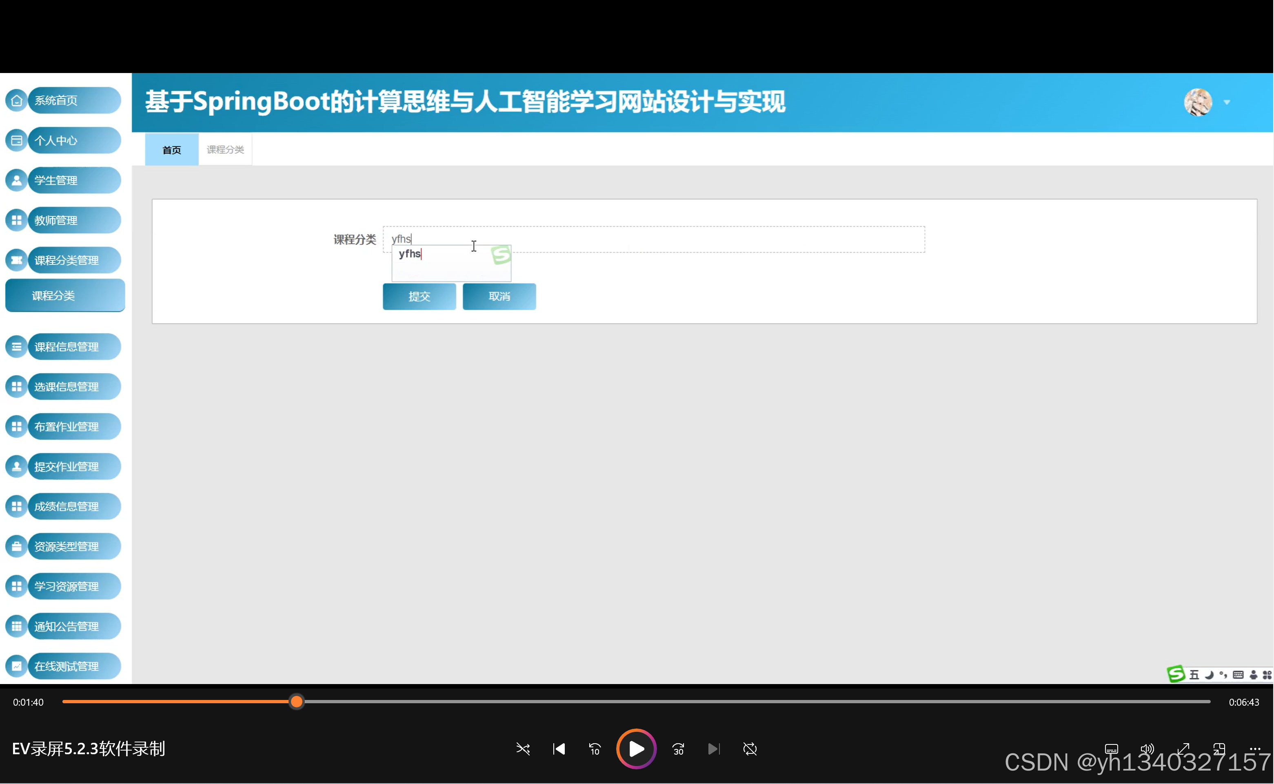Click the briefcase icon beside 资源类型管理
1274x784 pixels.
[x=17, y=547]
